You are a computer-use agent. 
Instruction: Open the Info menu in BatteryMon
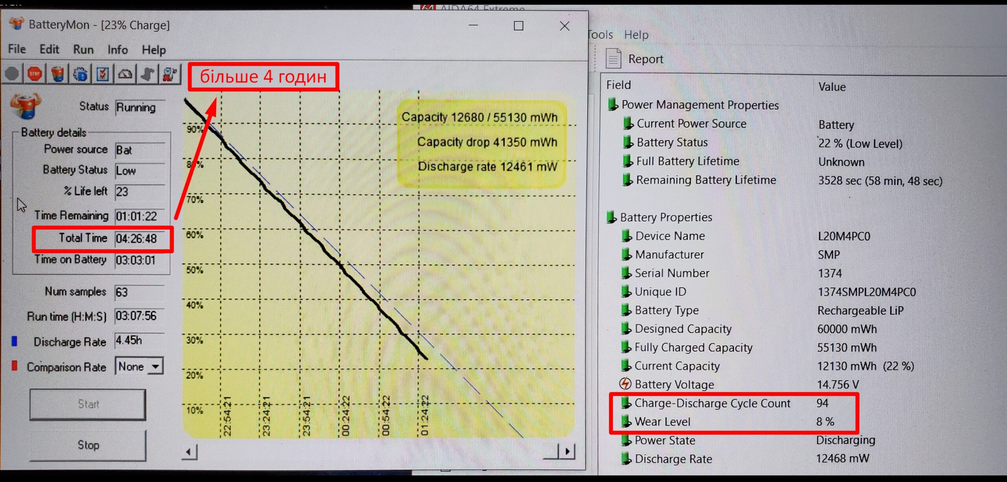coord(117,50)
